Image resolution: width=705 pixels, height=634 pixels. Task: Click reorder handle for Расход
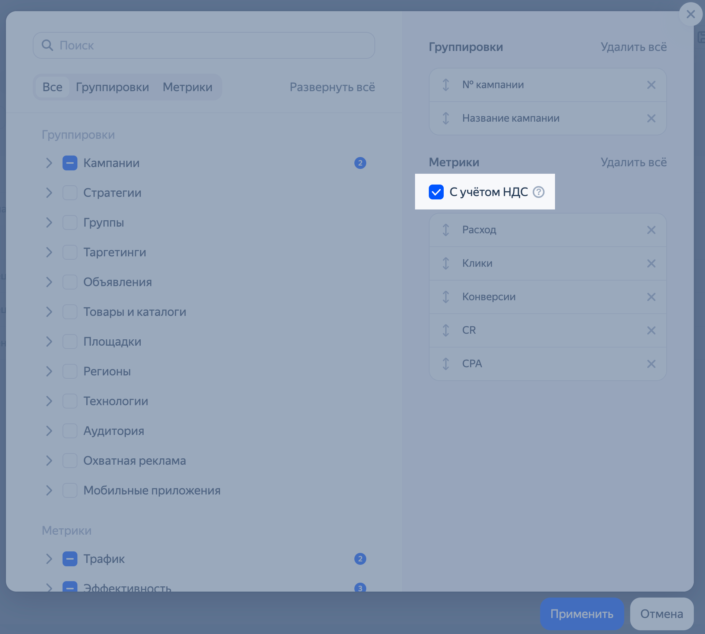446,230
